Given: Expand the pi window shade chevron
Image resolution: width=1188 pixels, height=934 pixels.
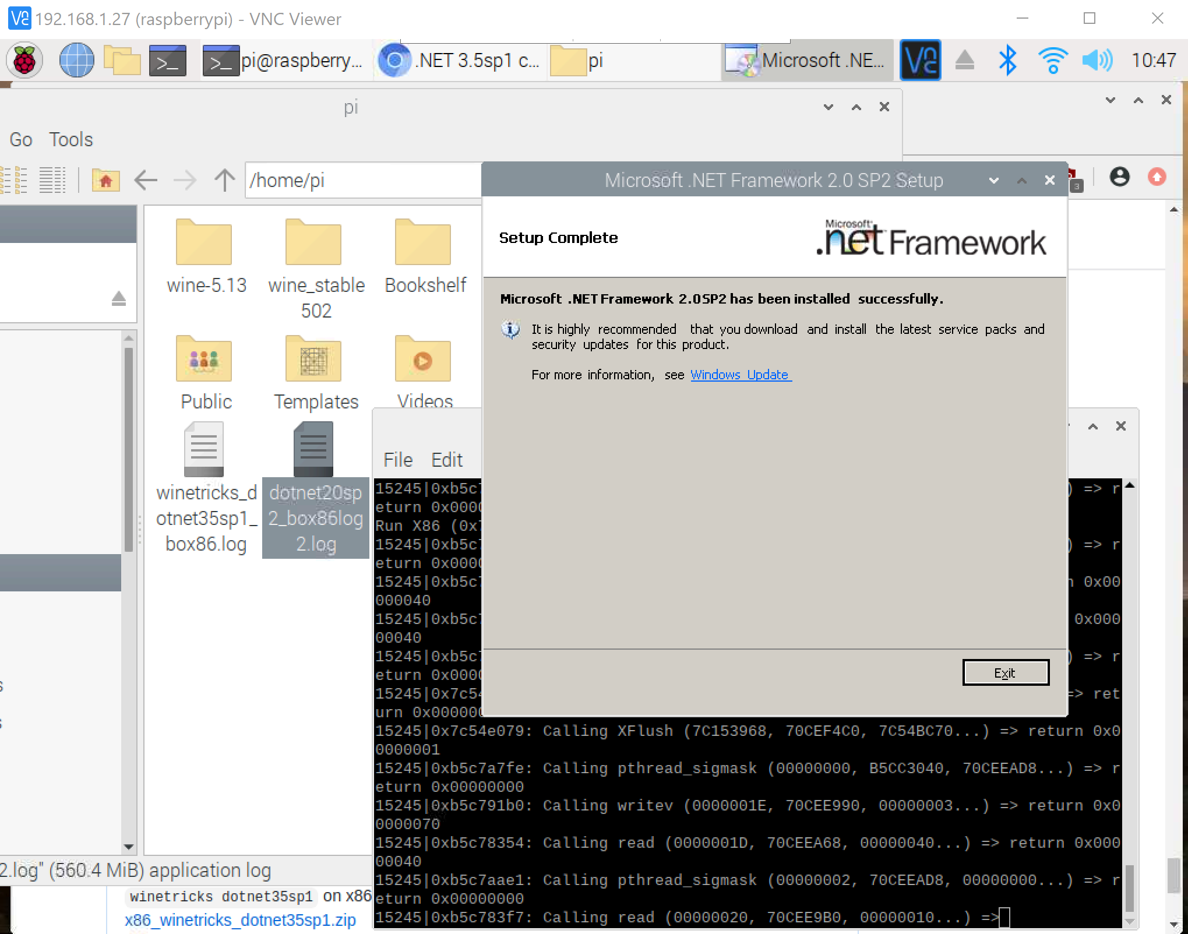Looking at the screenshot, I should [x=855, y=107].
